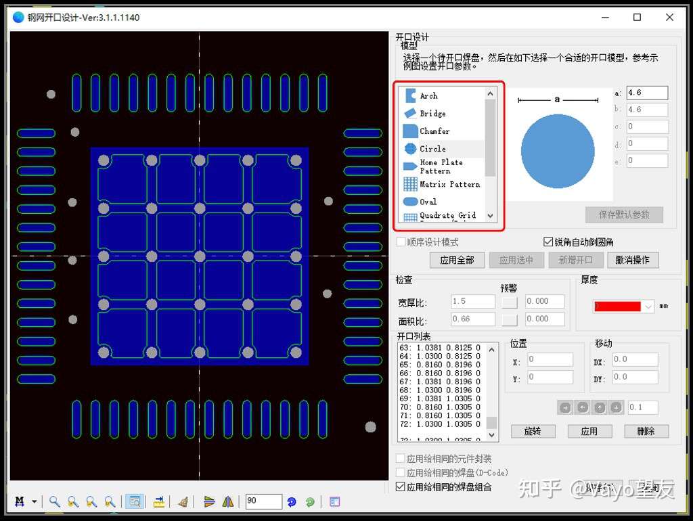Toggle the highlighted view-window toolbar icon
The image size is (693, 521).
coord(135,501)
